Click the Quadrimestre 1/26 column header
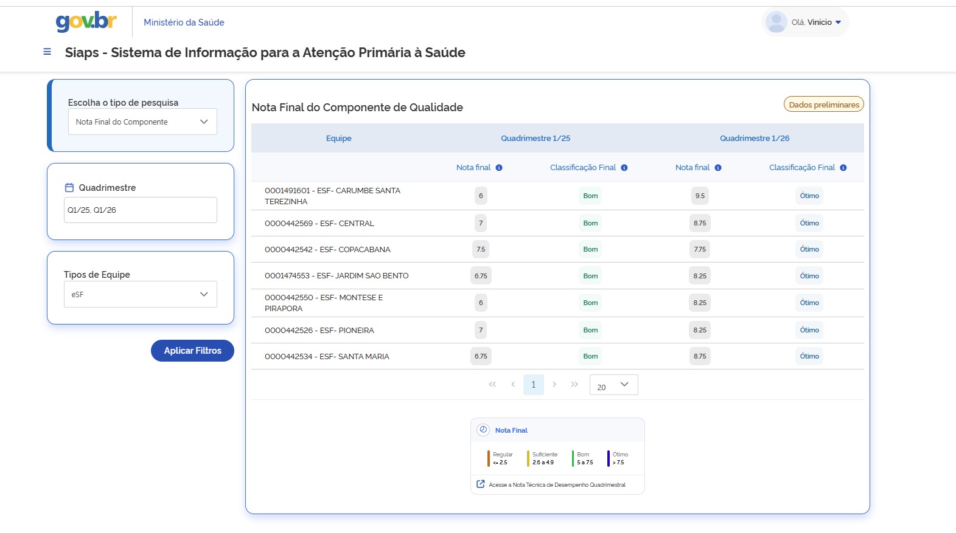This screenshot has width=956, height=533. [755, 139]
